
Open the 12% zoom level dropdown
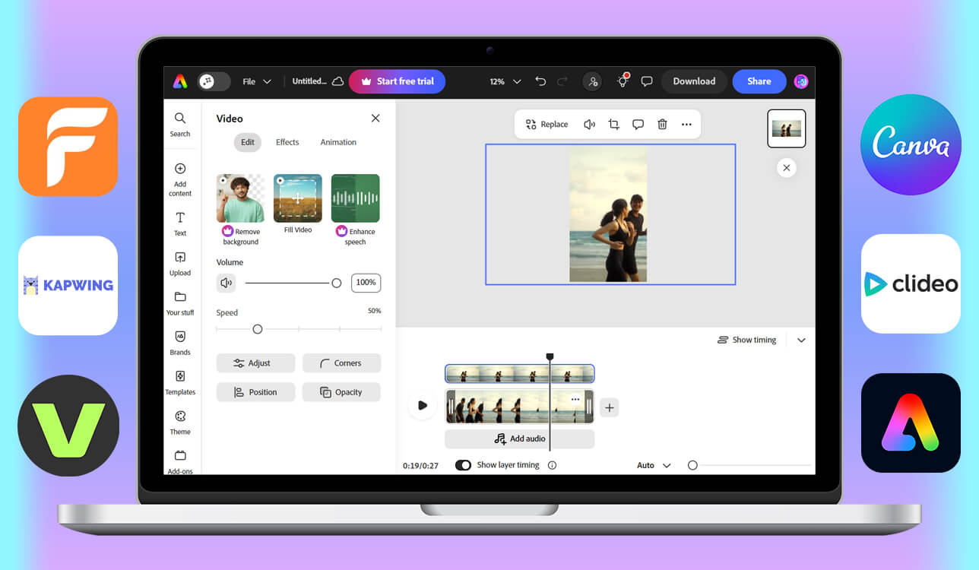coord(505,81)
